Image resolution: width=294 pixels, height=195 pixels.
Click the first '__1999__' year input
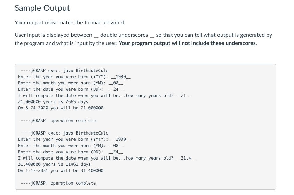coord(120,77)
